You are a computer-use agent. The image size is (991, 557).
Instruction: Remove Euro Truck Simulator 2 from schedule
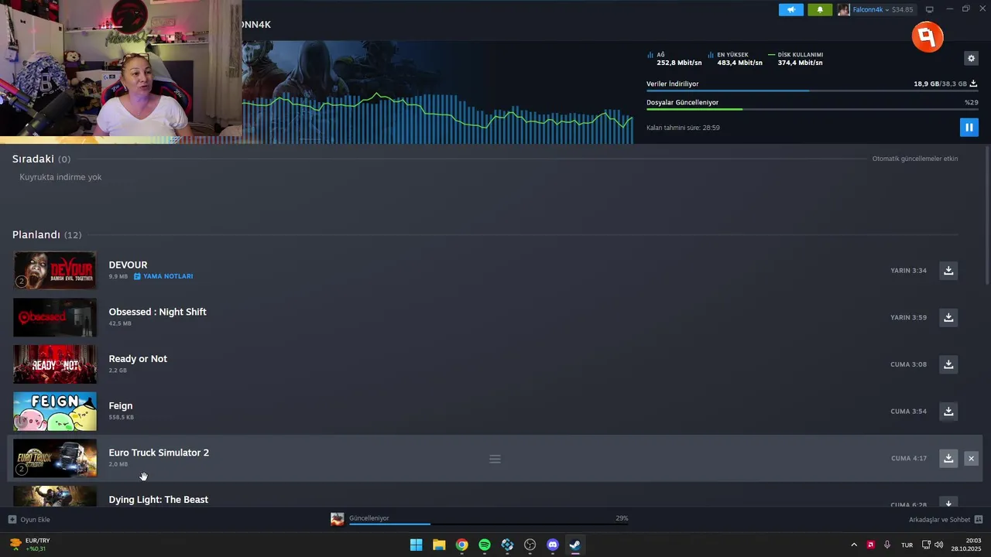971,459
